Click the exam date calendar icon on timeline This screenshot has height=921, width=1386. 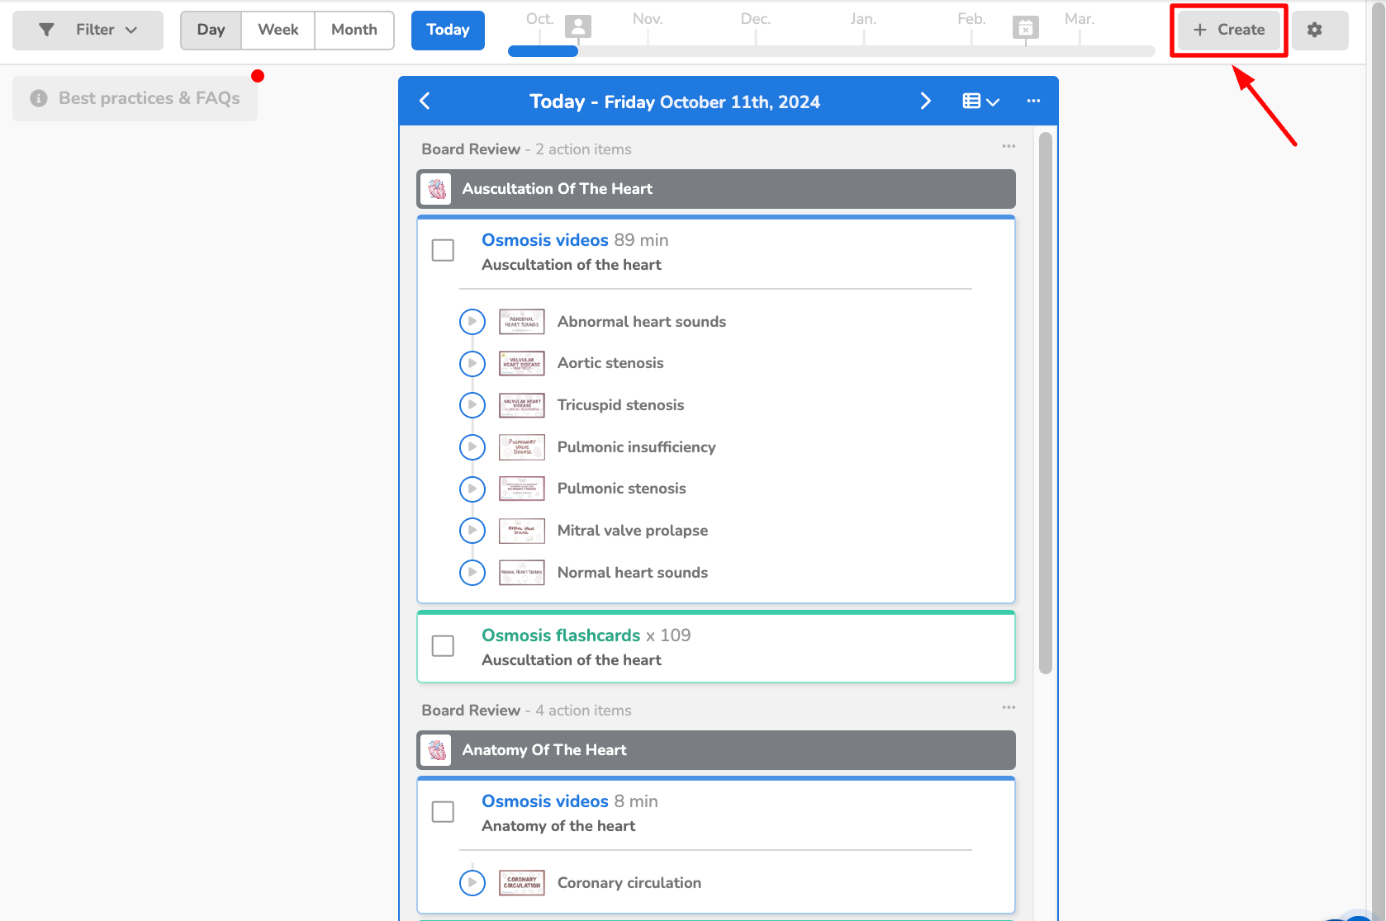coord(1025,28)
